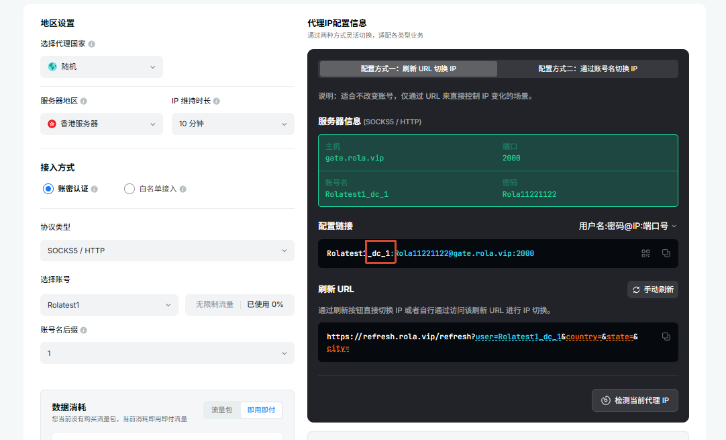Viewport: 726px width, 440px height.
Task: Switch to 配置方式一: 刷新 URL 切换 IP tab
Action: click(x=409, y=69)
